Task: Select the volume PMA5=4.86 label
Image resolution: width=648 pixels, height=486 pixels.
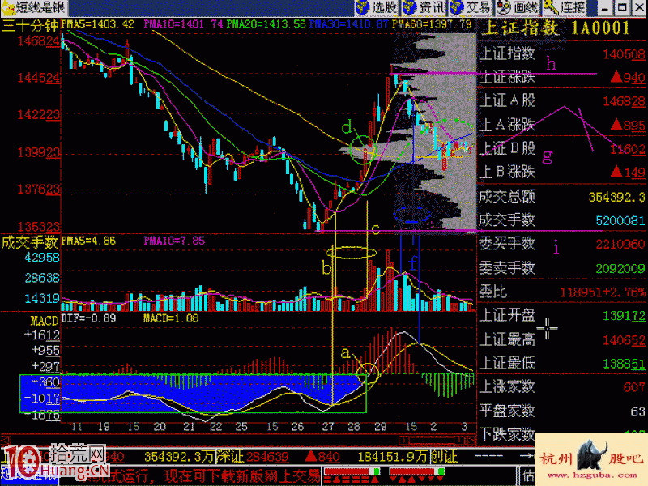Action: 88,241
